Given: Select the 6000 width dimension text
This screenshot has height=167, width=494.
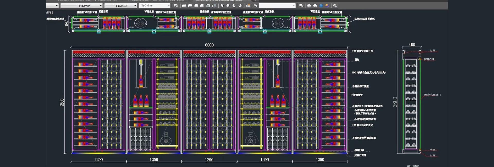Looking at the screenshot, I should 209,45.
